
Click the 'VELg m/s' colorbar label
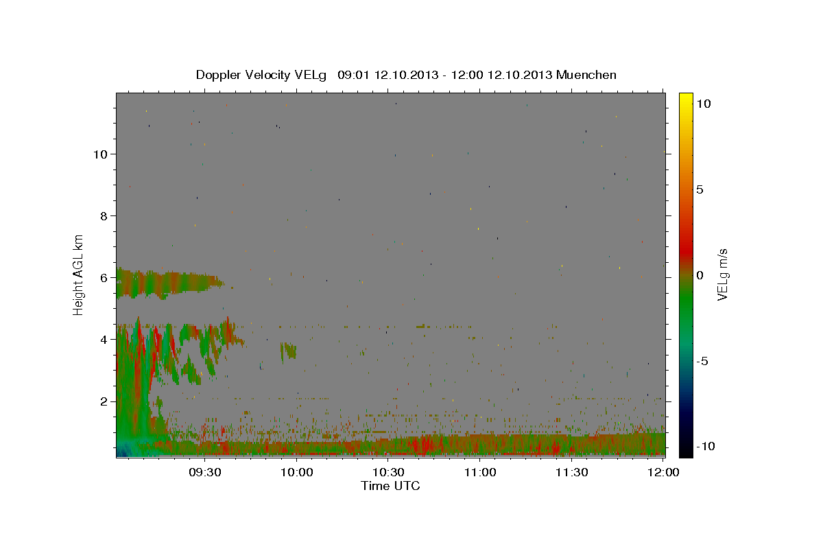coord(722,274)
